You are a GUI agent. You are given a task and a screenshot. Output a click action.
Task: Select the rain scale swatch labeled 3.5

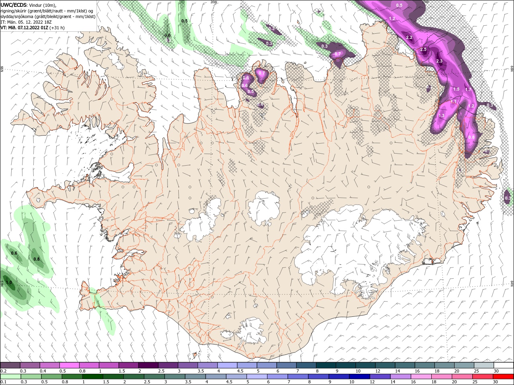(x=195, y=377)
